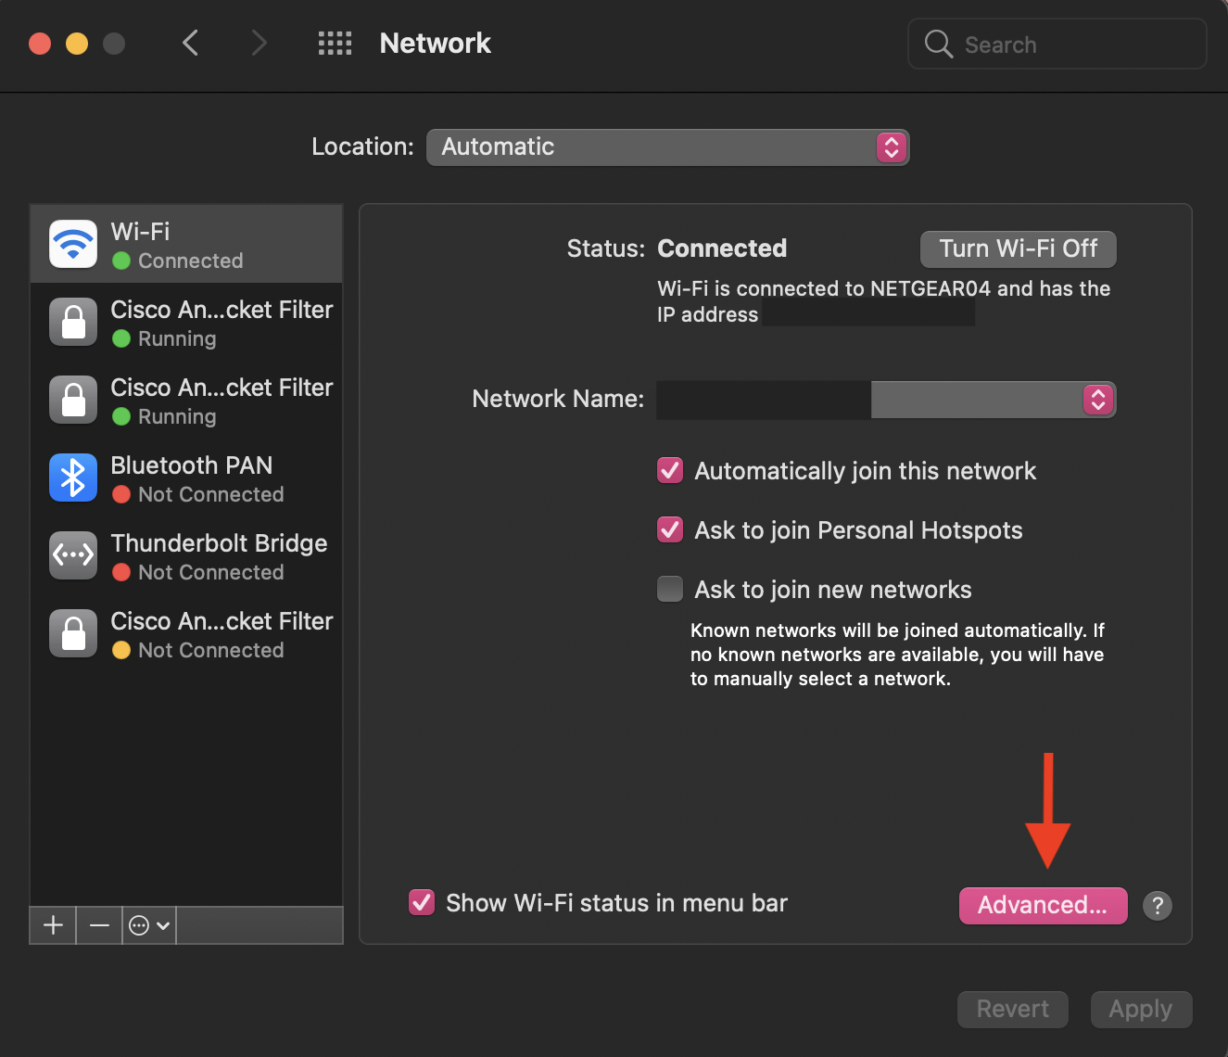Enable Ask to join new networks
This screenshot has width=1228, height=1057.
[x=670, y=590]
